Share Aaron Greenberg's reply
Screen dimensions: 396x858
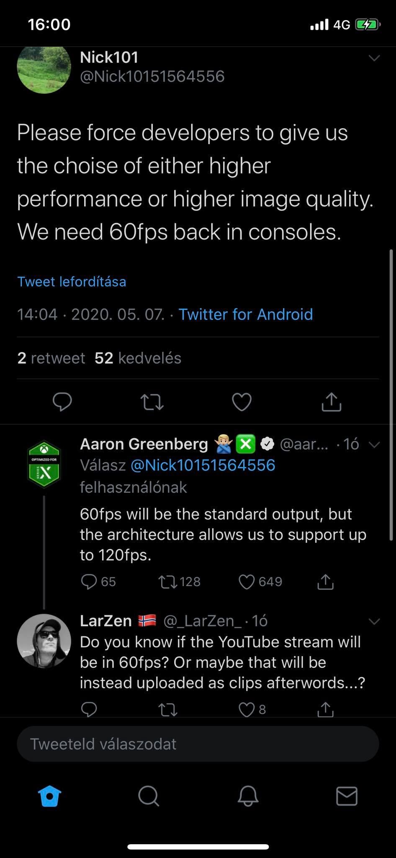pyautogui.click(x=325, y=581)
